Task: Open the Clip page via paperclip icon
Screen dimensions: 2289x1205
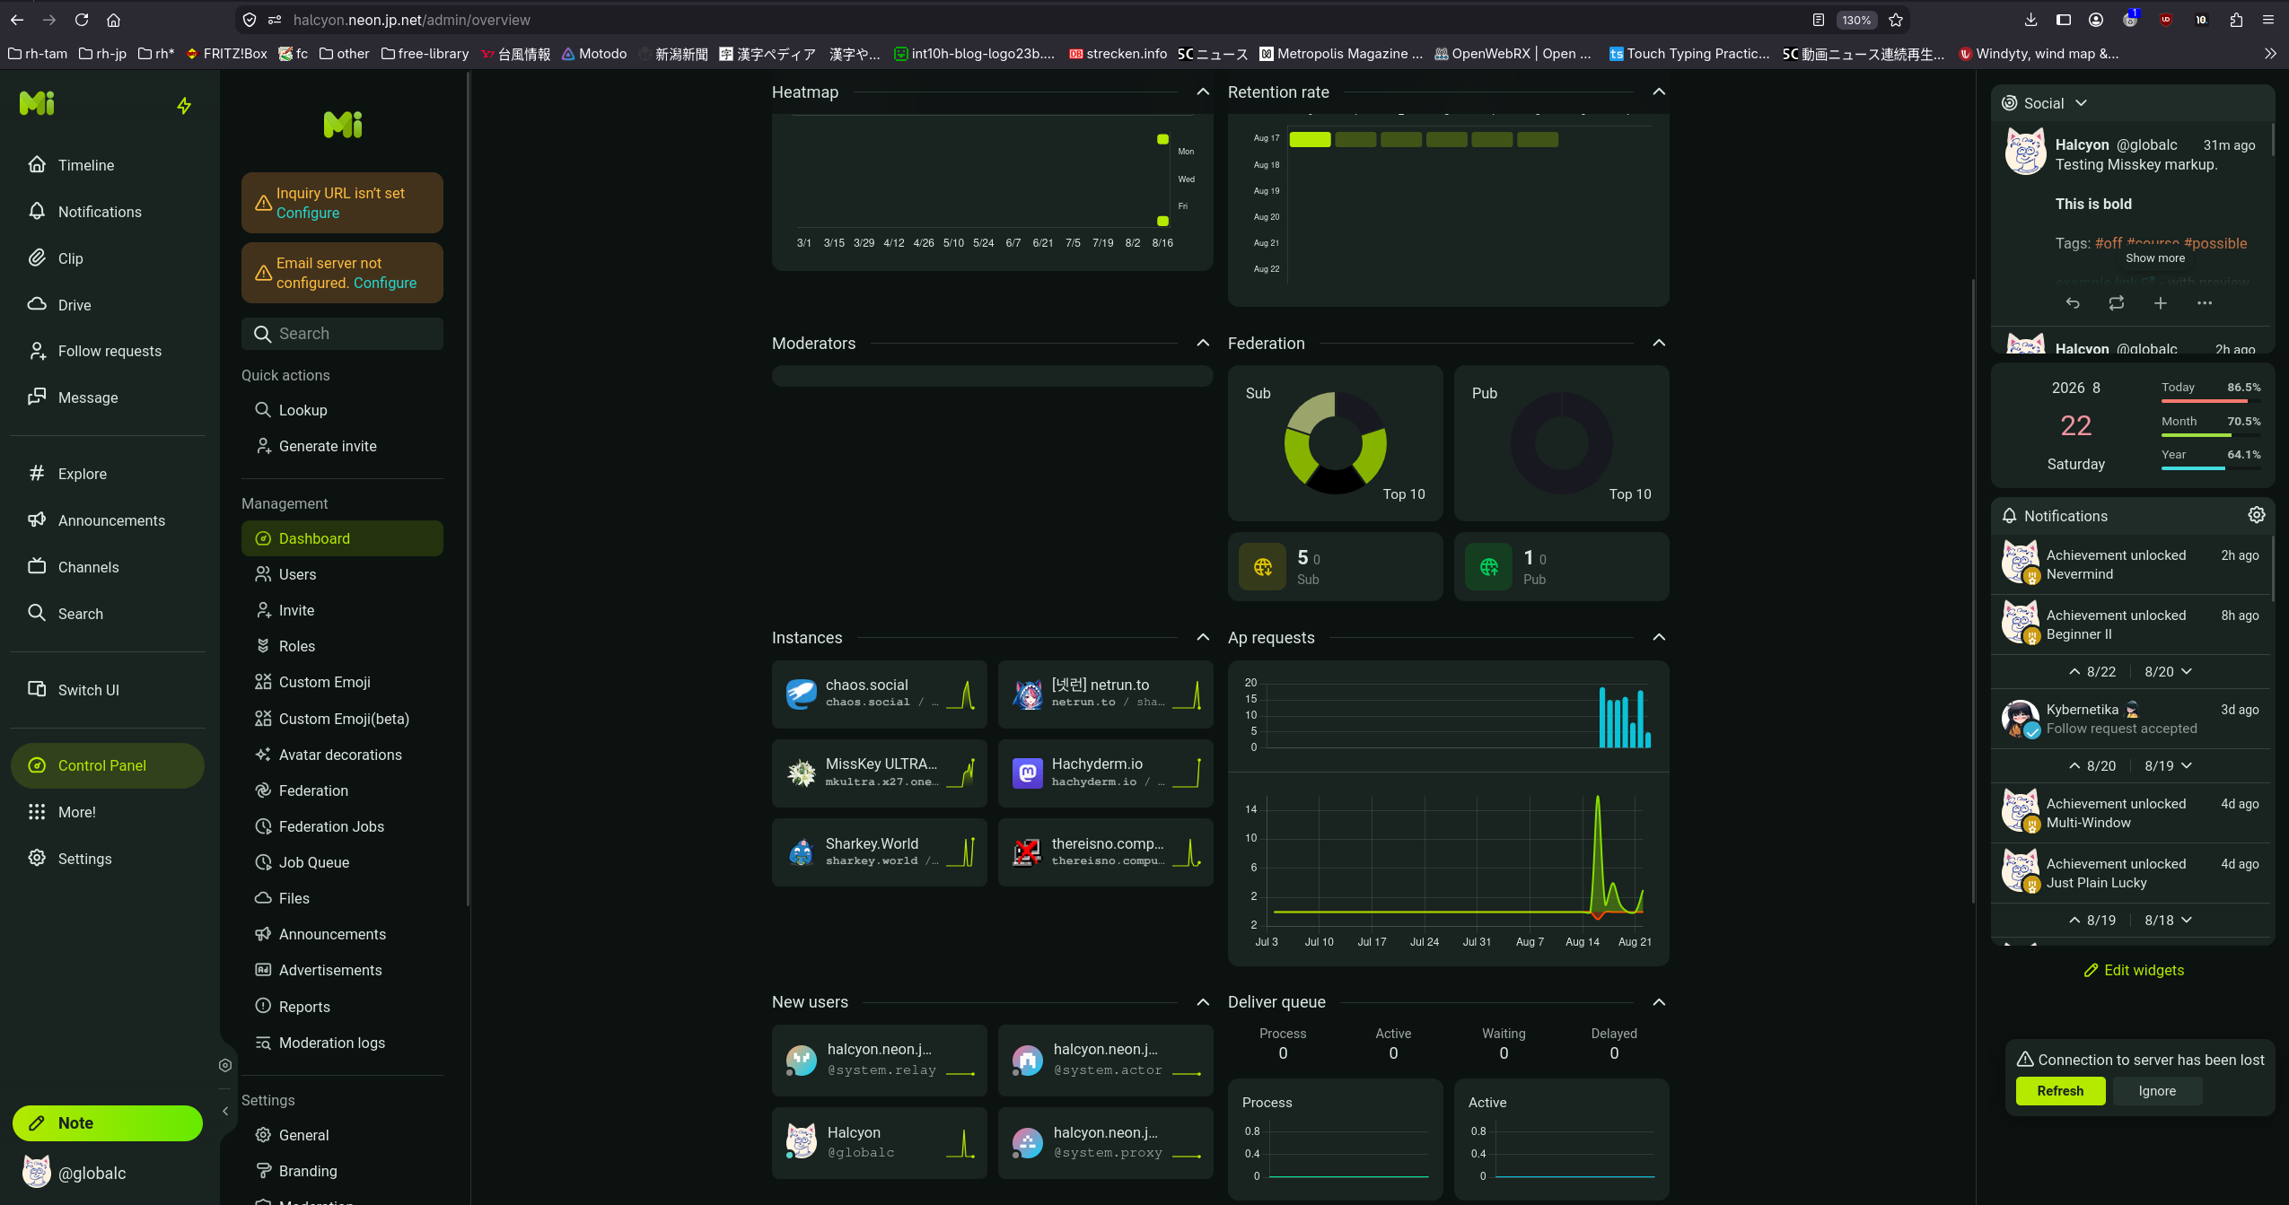Action: tap(37, 258)
